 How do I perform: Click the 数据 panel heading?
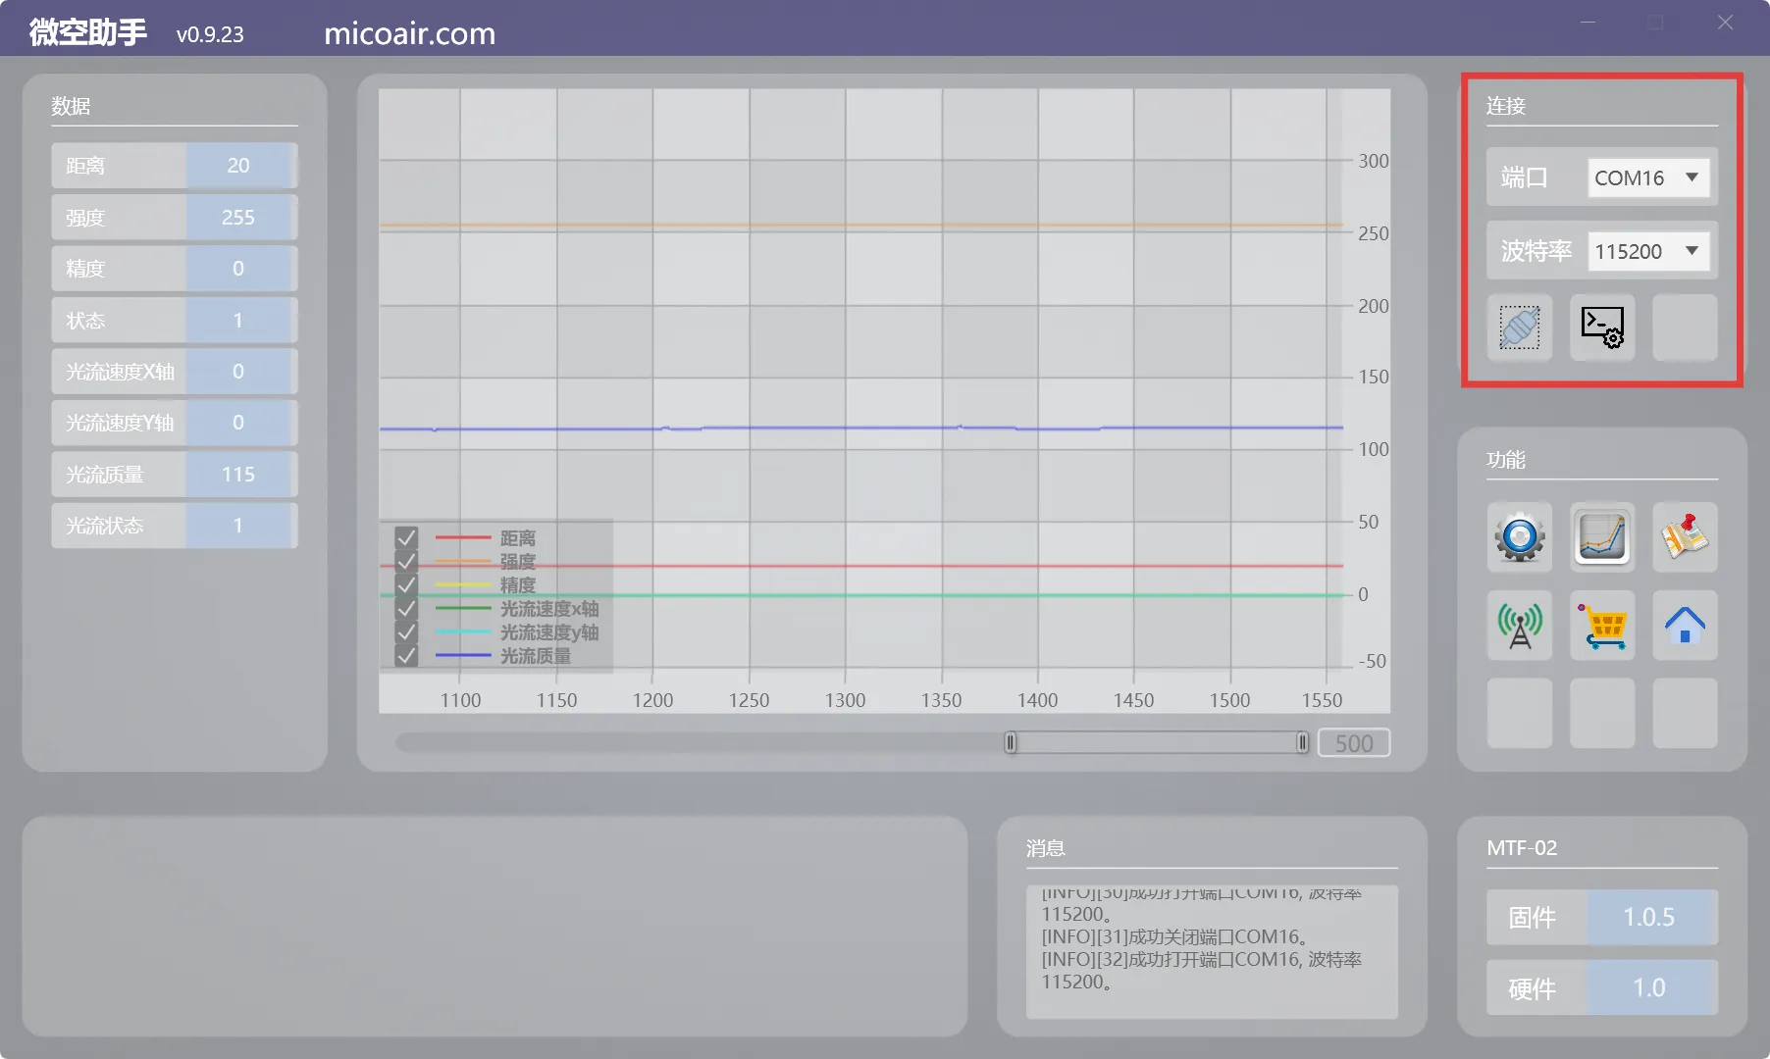(71, 106)
